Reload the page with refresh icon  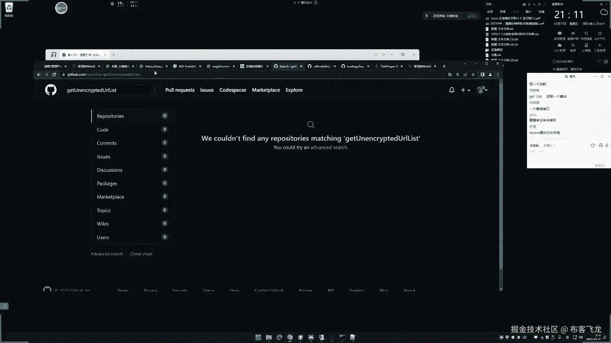pos(54,75)
